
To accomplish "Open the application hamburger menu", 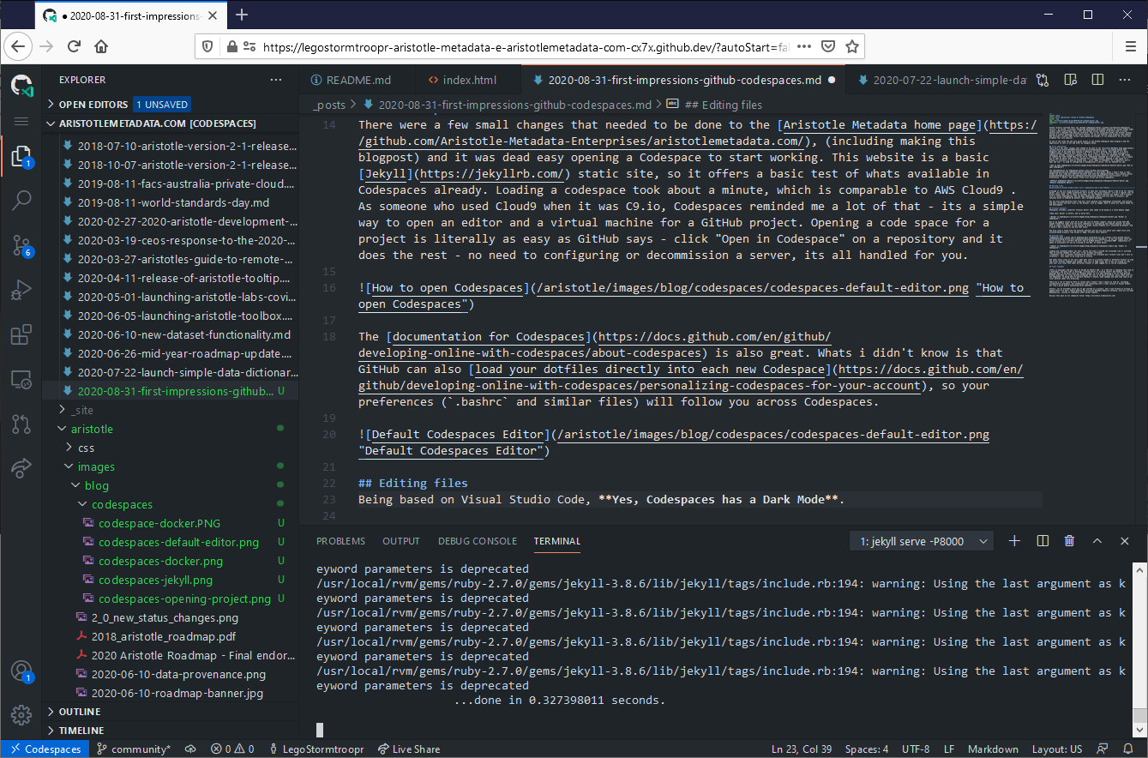I will tap(21, 122).
